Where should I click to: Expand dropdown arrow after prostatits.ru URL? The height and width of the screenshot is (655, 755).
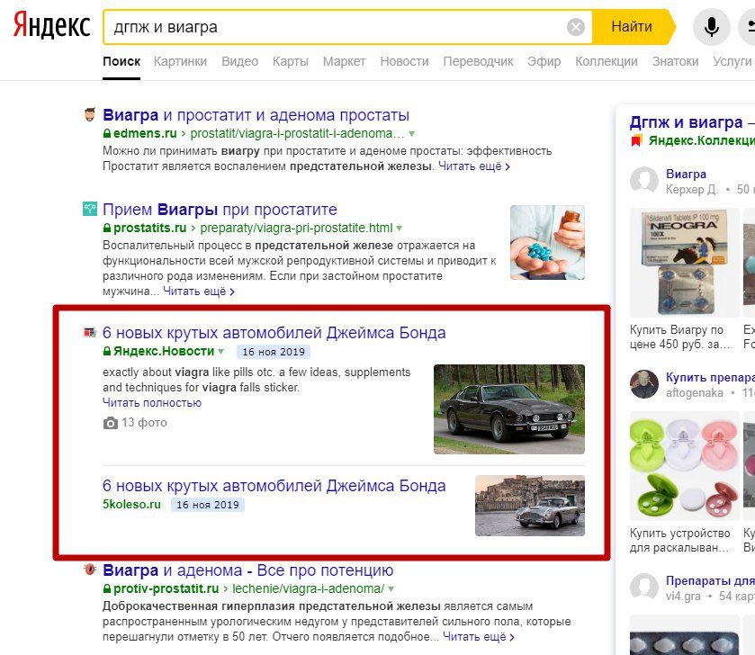[400, 229]
